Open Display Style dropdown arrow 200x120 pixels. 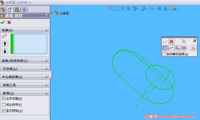[x=146, y=9]
